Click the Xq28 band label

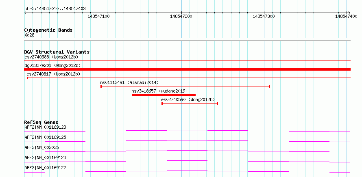(x=29, y=35)
